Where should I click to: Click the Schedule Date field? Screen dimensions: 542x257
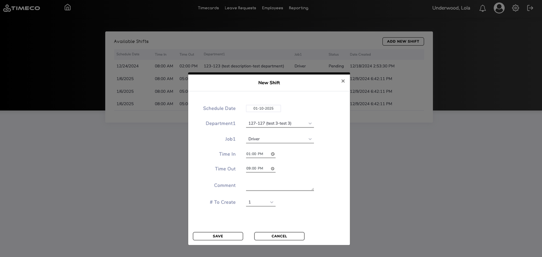263,108
